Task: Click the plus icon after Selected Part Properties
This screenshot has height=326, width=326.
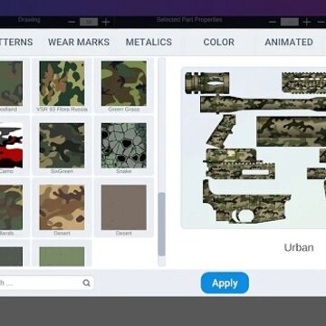Action: point(307,22)
